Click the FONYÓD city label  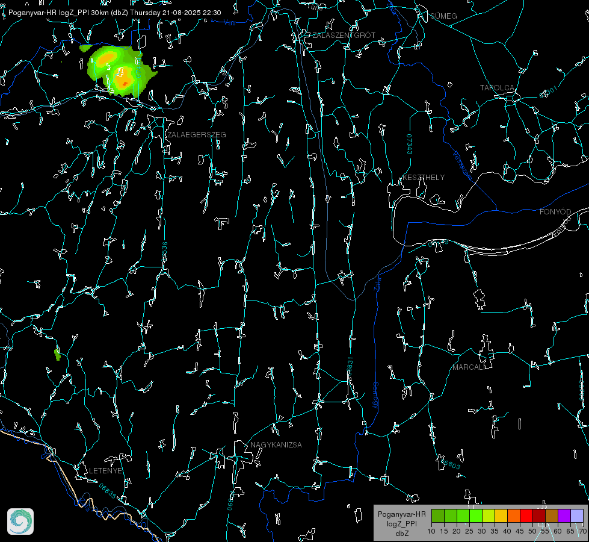(555, 212)
